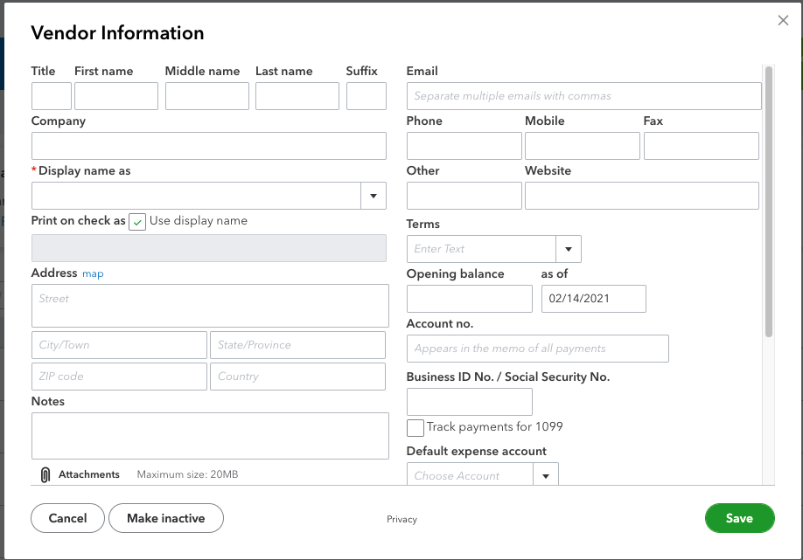
Task: Click the Company input field
Action: 209,146
